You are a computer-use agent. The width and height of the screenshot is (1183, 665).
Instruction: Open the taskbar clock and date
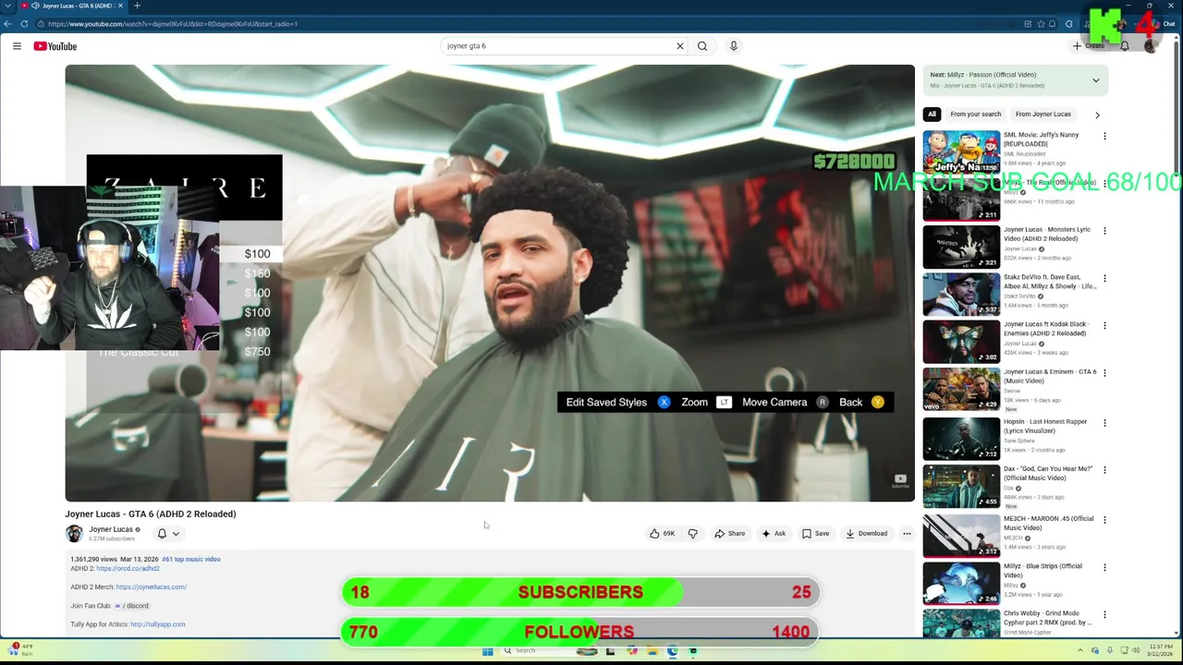1161,650
